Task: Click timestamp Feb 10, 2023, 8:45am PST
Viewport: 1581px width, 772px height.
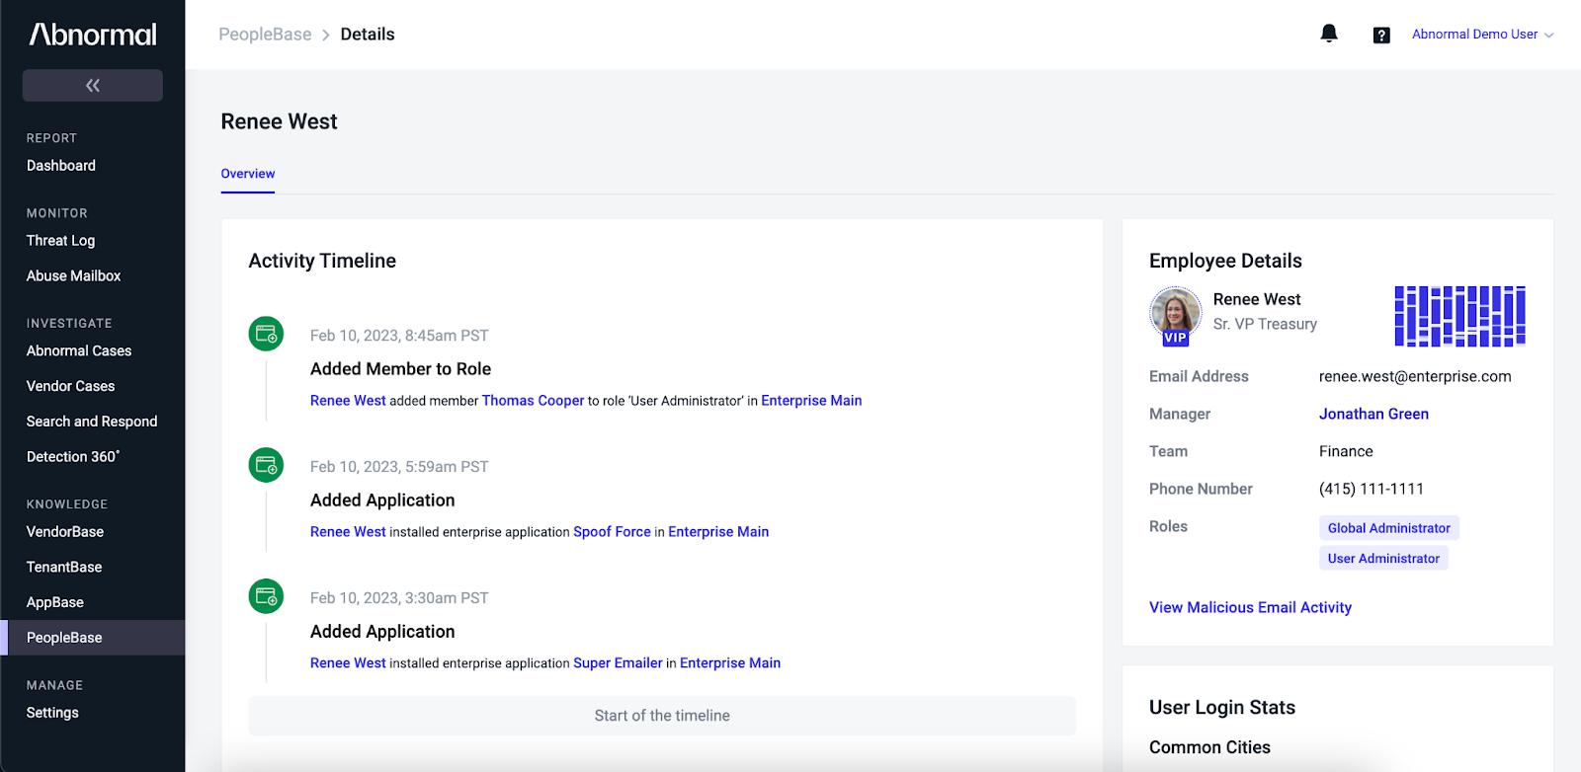Action: coord(399,336)
